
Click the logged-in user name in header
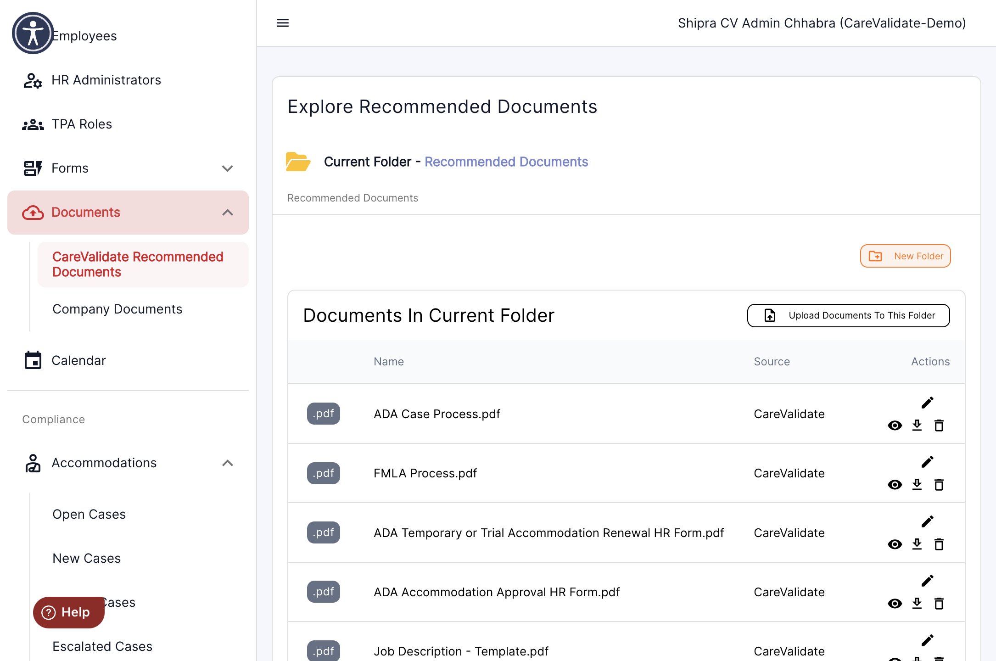pos(822,23)
